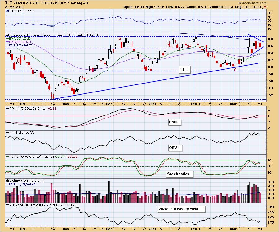Click the RSI(14) 57.23 legend
The image size is (279, 232).
pos(22,11)
